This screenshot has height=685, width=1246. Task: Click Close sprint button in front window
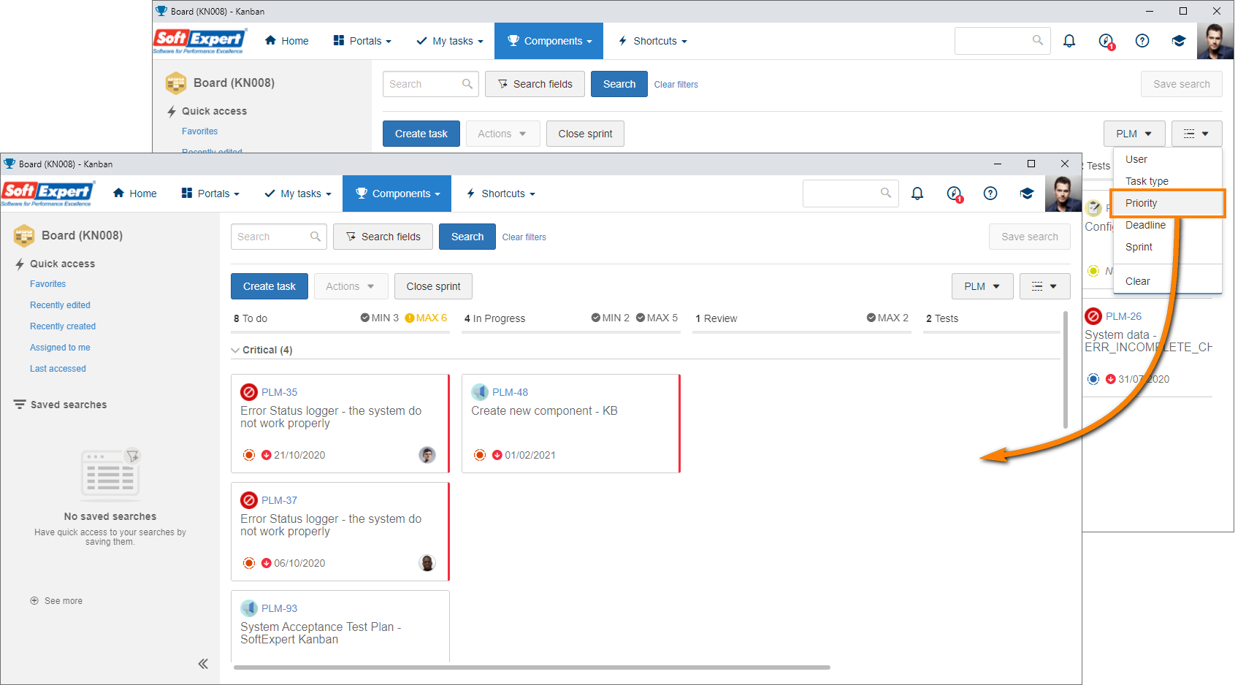pyautogui.click(x=433, y=286)
